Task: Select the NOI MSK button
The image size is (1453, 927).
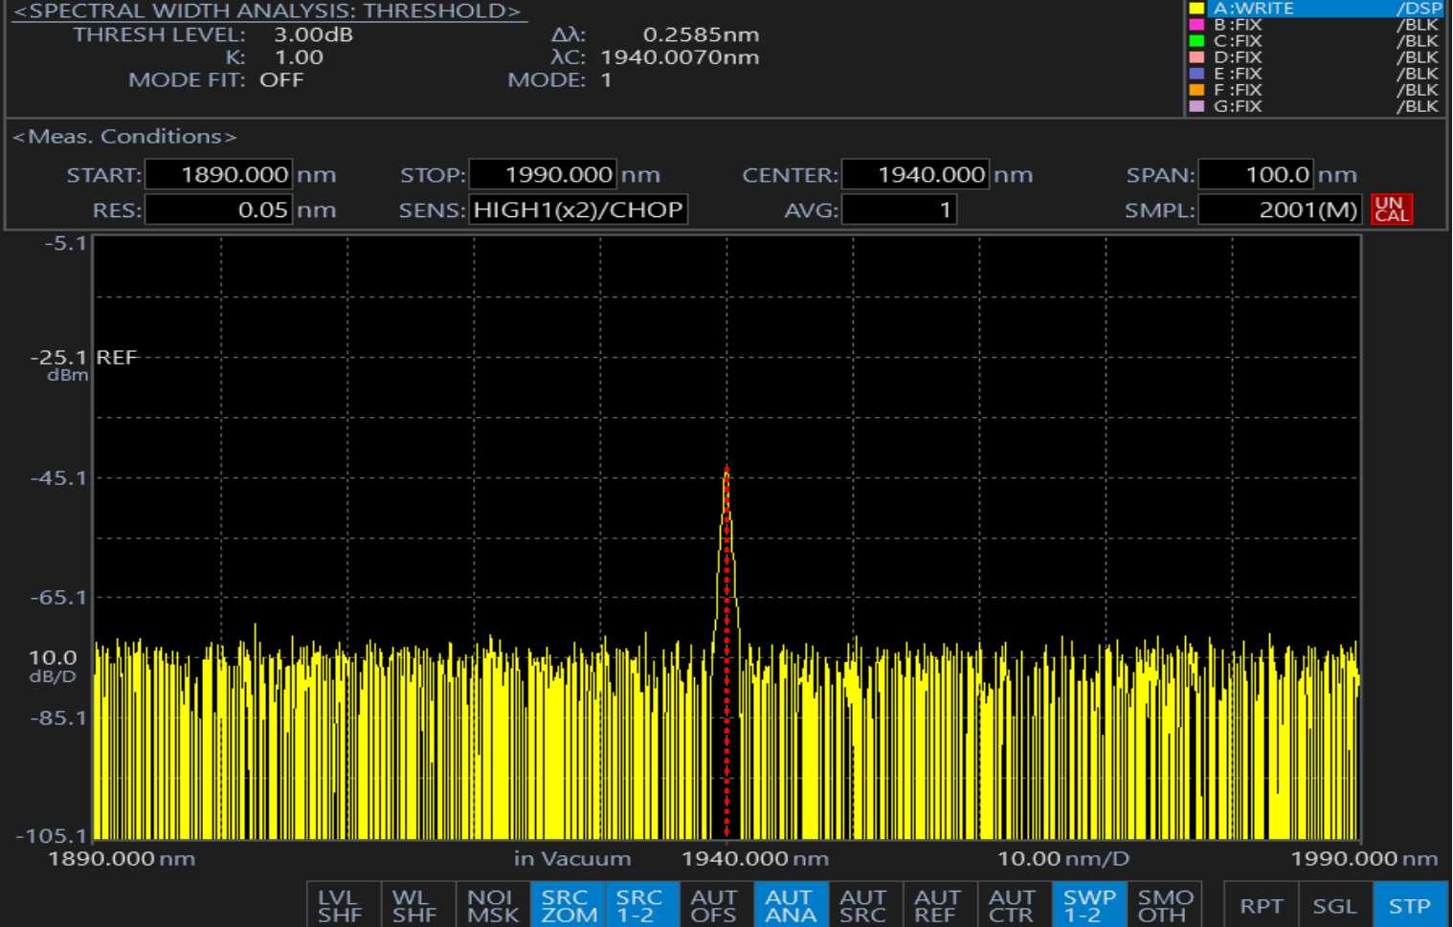Action: (x=492, y=905)
